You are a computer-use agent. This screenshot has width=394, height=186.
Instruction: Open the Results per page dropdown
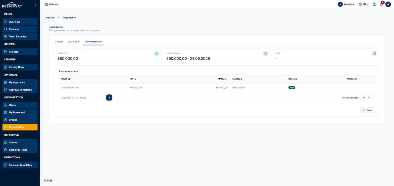(x=366, y=97)
